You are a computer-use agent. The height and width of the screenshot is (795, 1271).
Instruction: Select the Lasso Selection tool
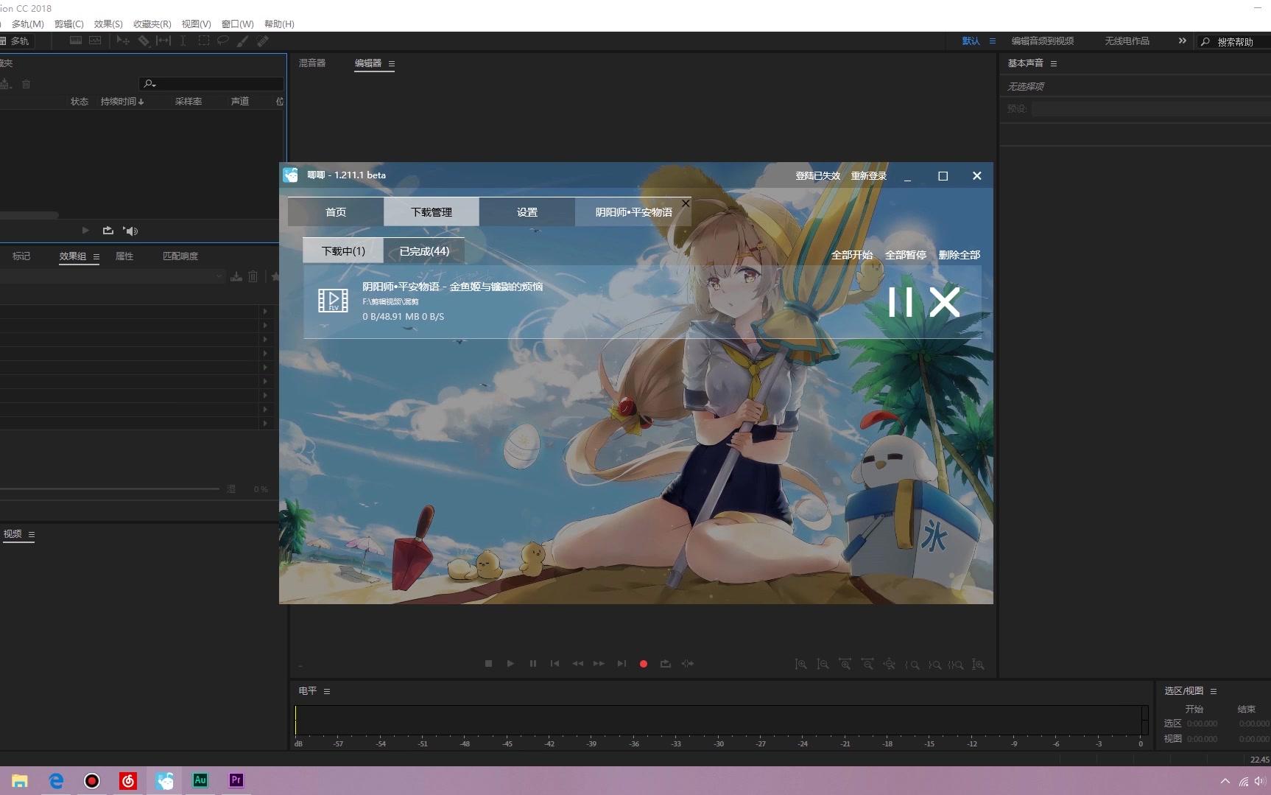222,41
